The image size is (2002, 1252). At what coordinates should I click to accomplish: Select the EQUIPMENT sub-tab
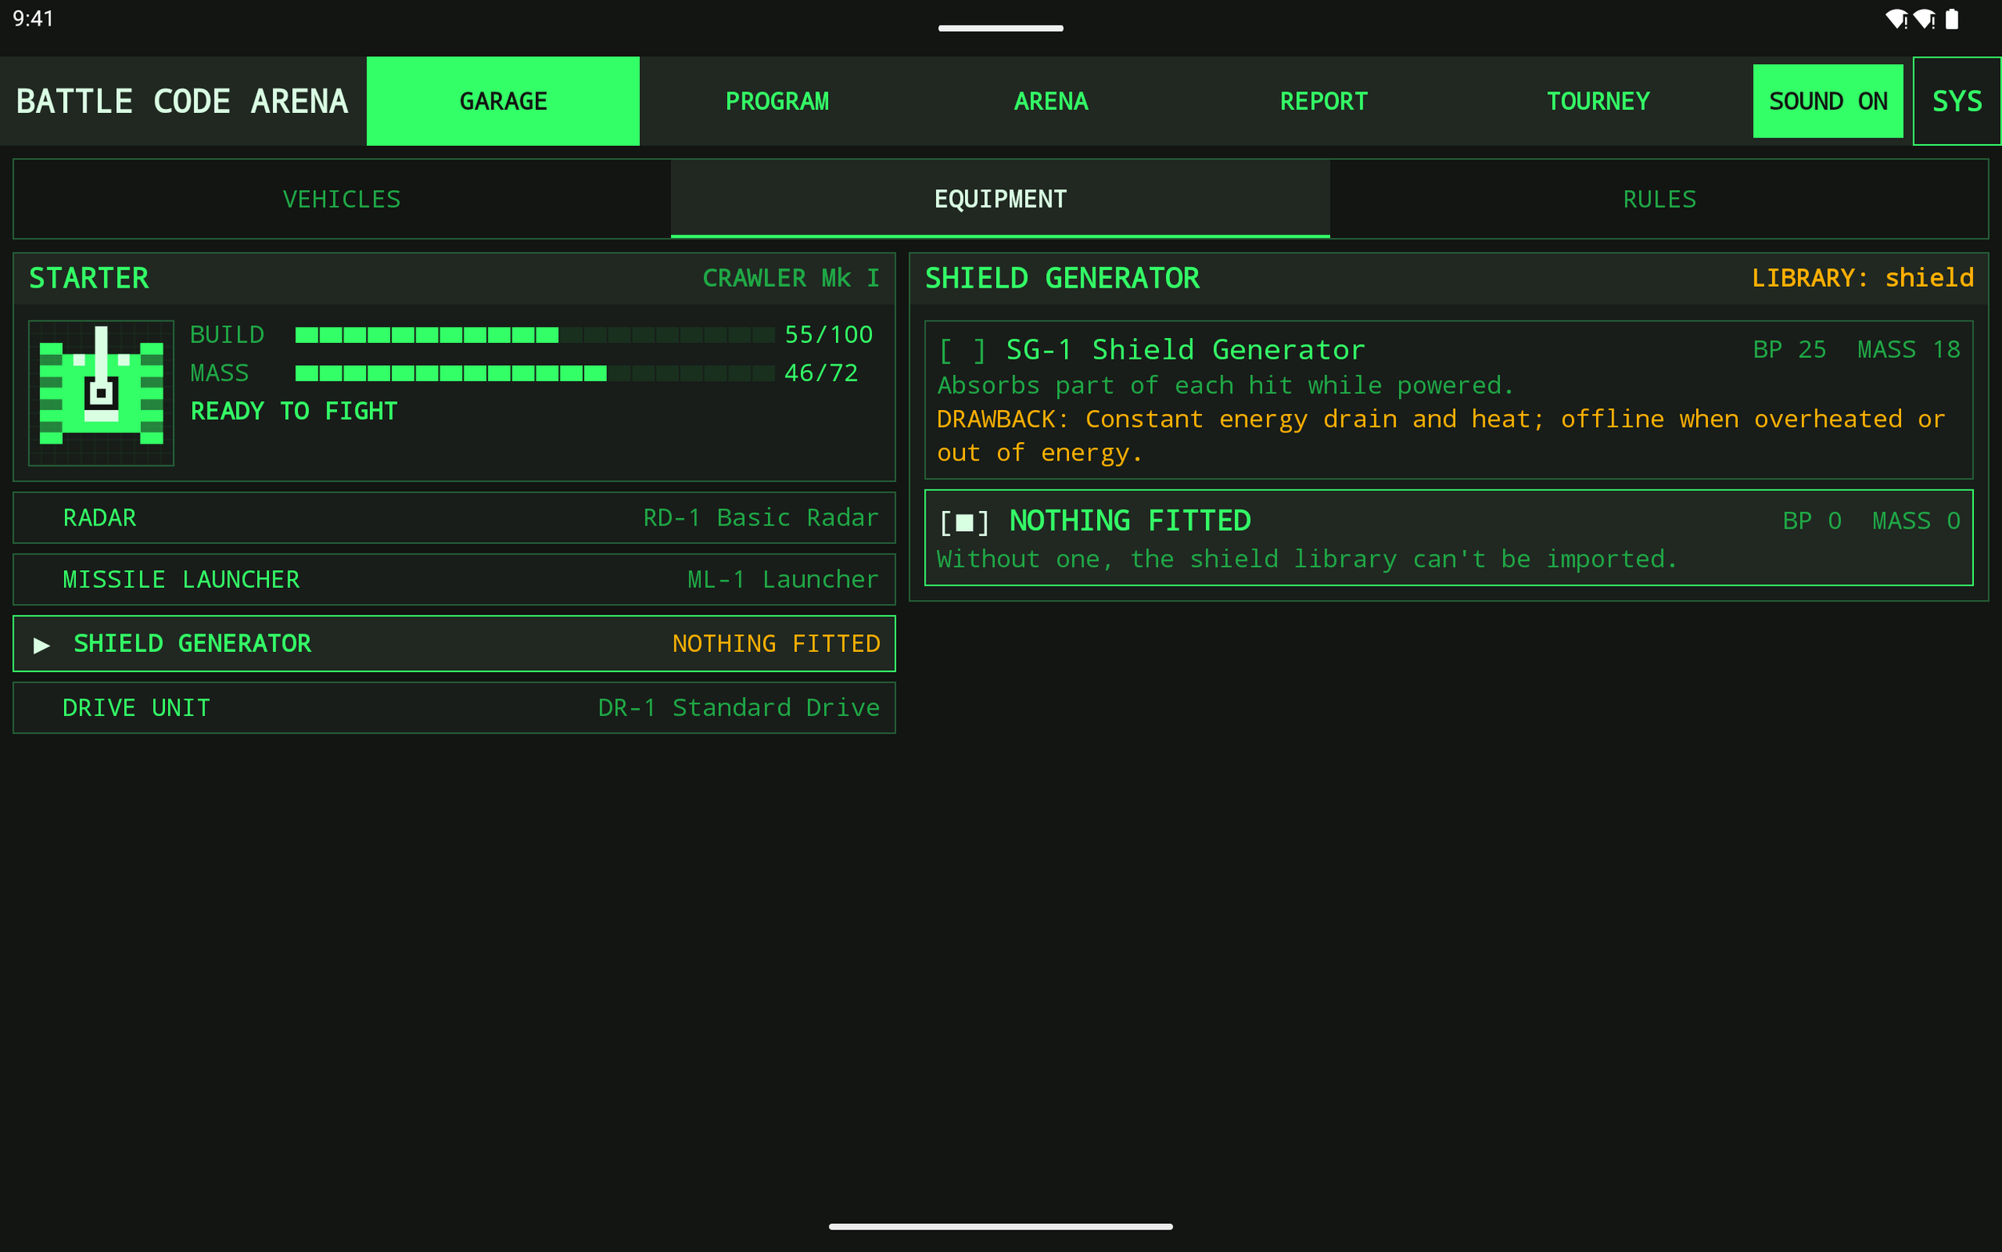(999, 199)
